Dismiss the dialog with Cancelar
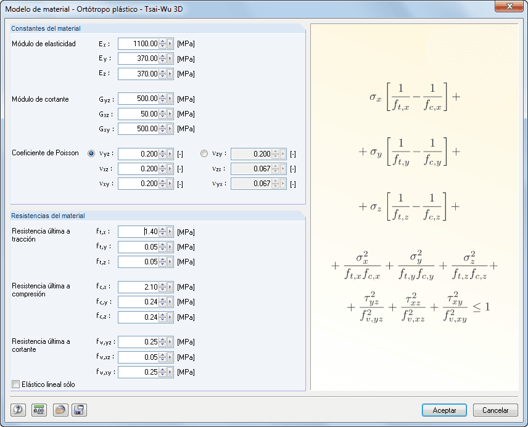Viewport: 528px width, 427px height. [495, 410]
